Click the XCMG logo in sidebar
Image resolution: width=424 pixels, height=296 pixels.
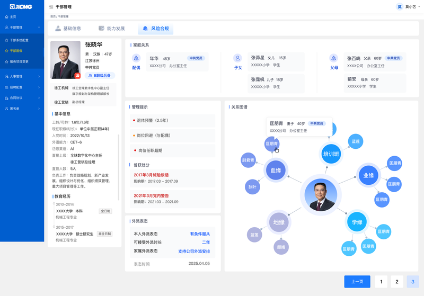[x=21, y=7]
